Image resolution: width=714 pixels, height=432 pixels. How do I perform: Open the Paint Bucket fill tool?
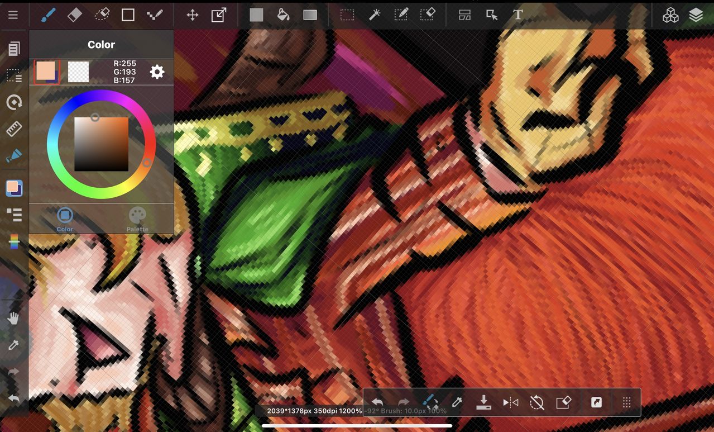(283, 15)
